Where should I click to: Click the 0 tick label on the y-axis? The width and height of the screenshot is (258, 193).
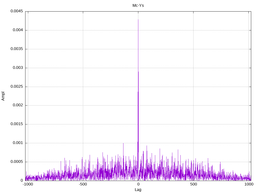point(22,180)
